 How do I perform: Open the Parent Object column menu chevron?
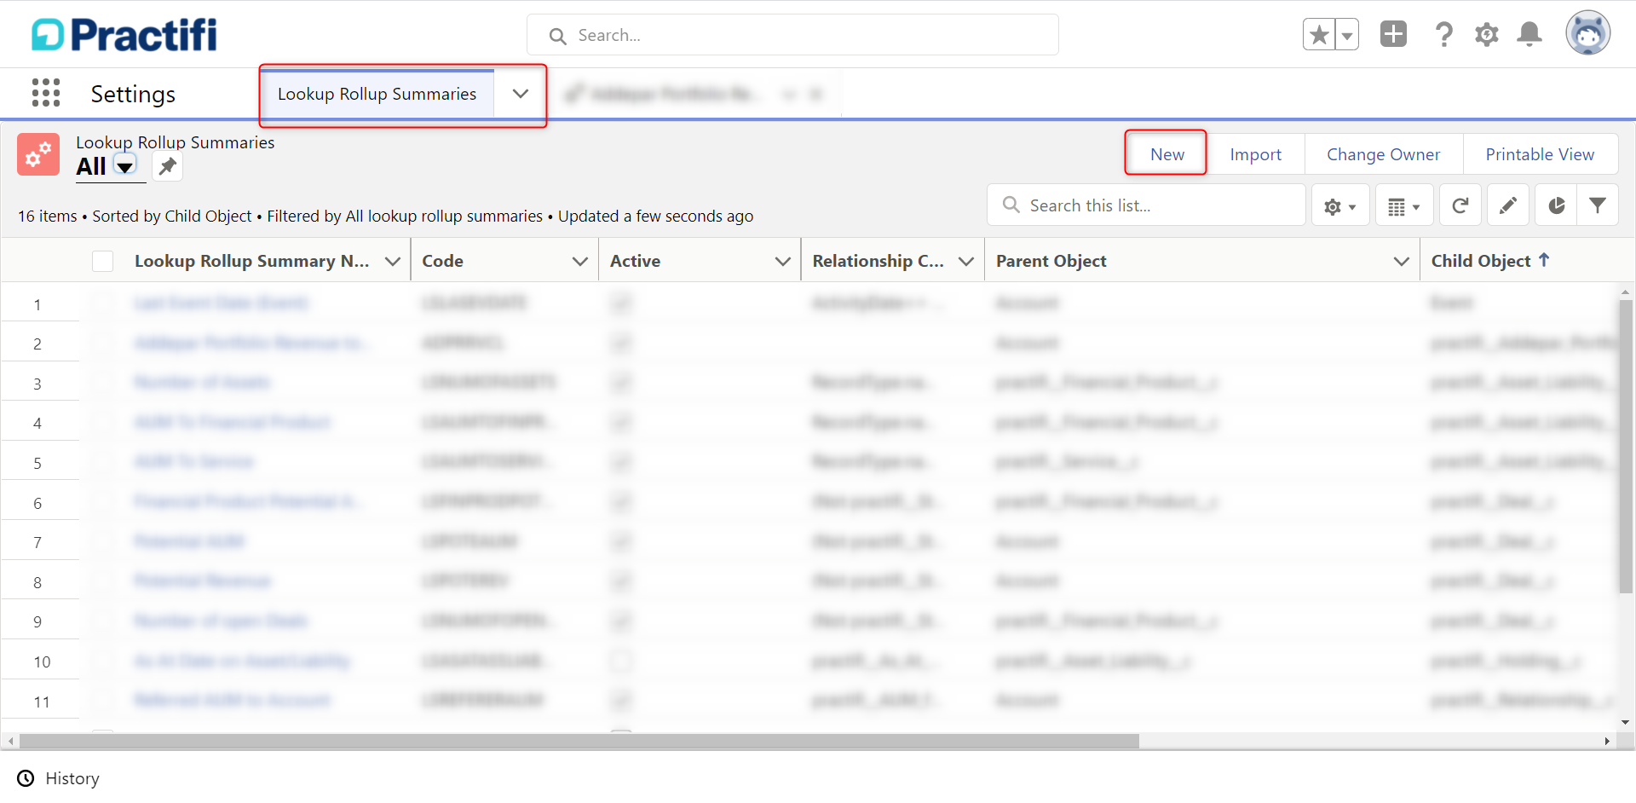point(1401,261)
